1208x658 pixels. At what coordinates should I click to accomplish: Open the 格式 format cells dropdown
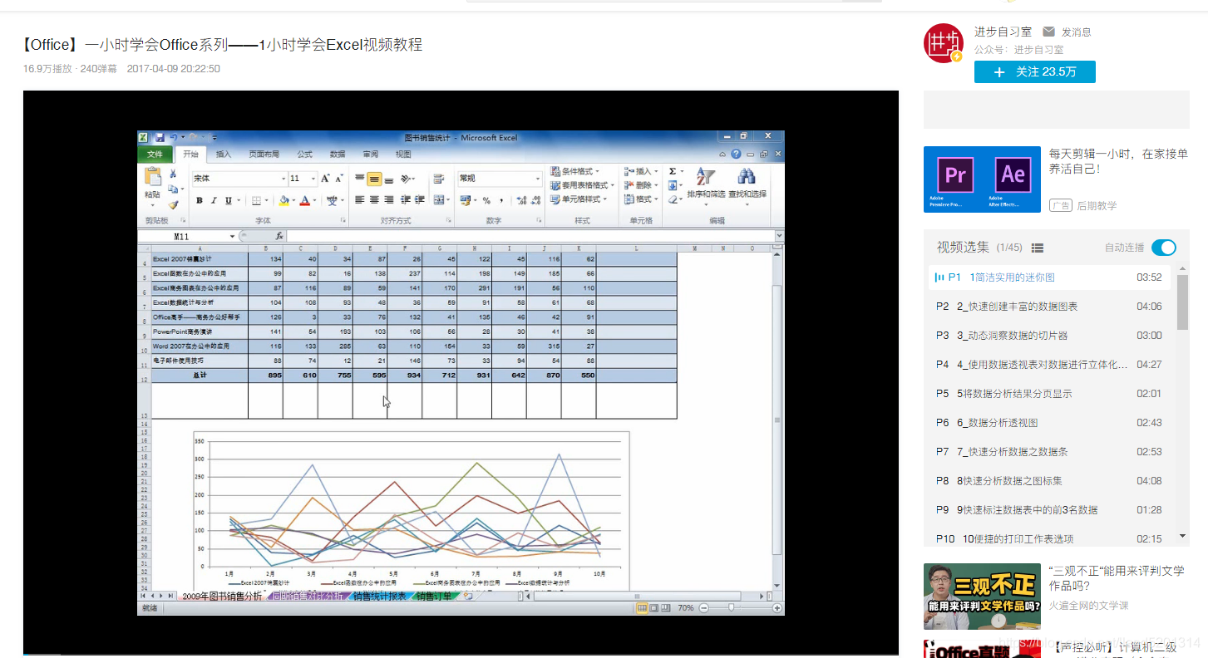coord(656,199)
